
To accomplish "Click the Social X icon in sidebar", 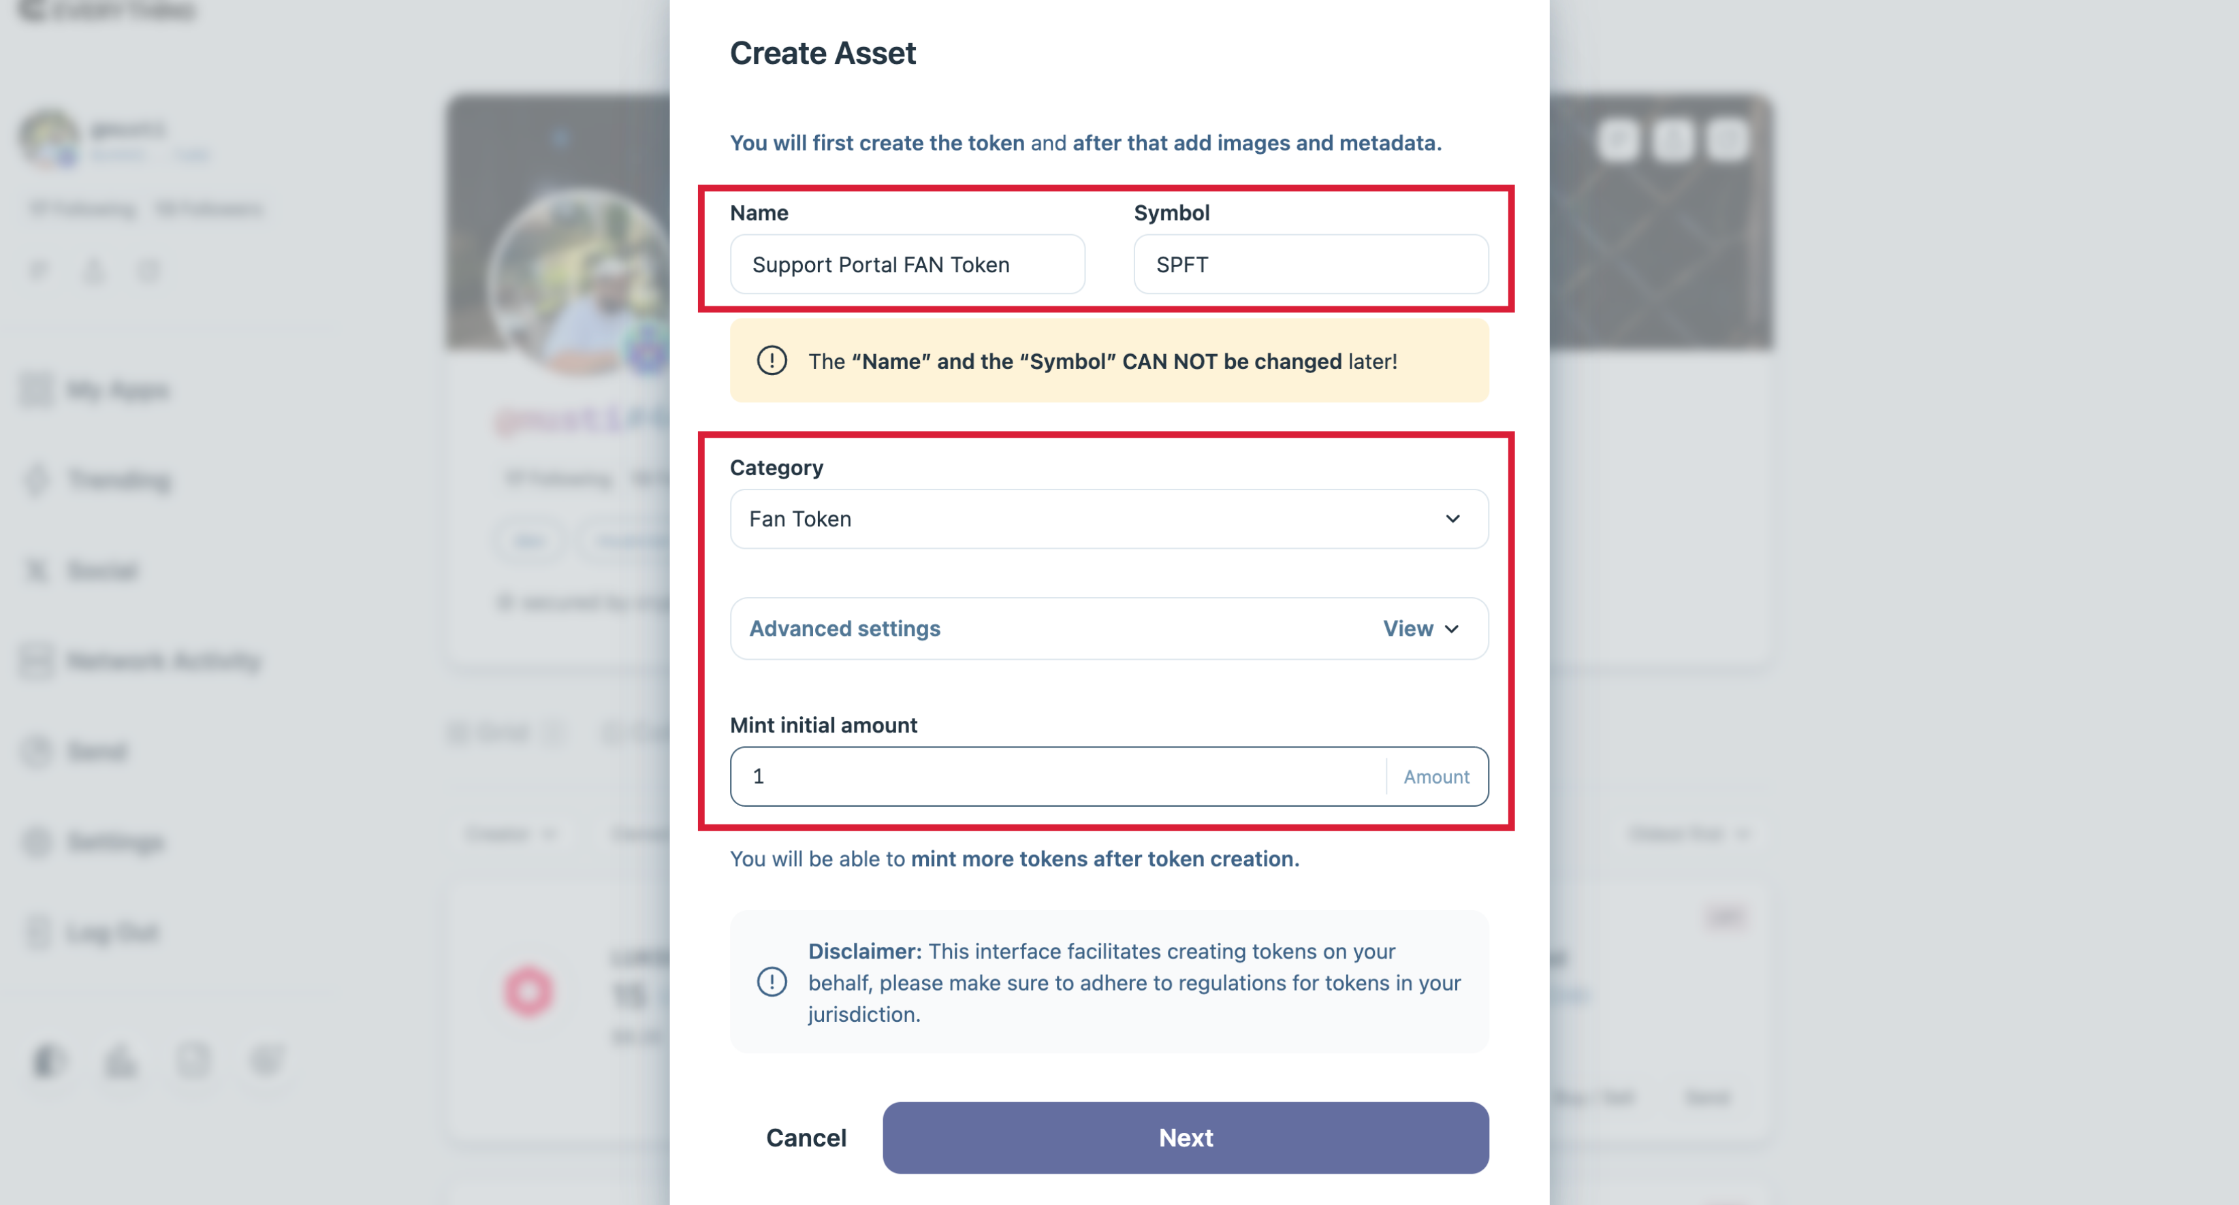I will pos(37,571).
